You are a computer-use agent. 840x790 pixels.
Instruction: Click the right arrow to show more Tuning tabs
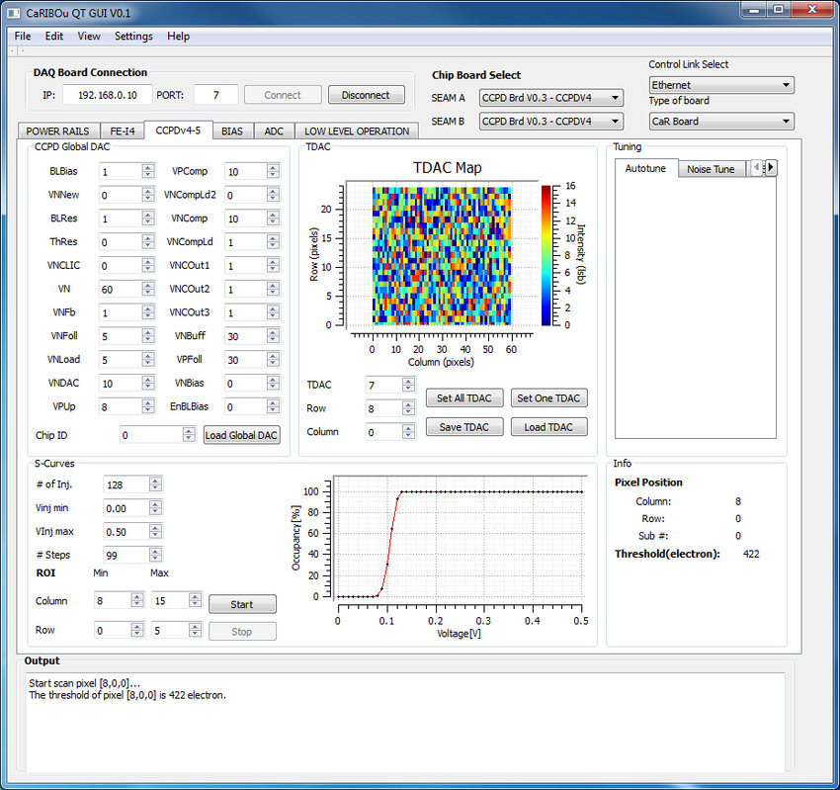(x=771, y=168)
